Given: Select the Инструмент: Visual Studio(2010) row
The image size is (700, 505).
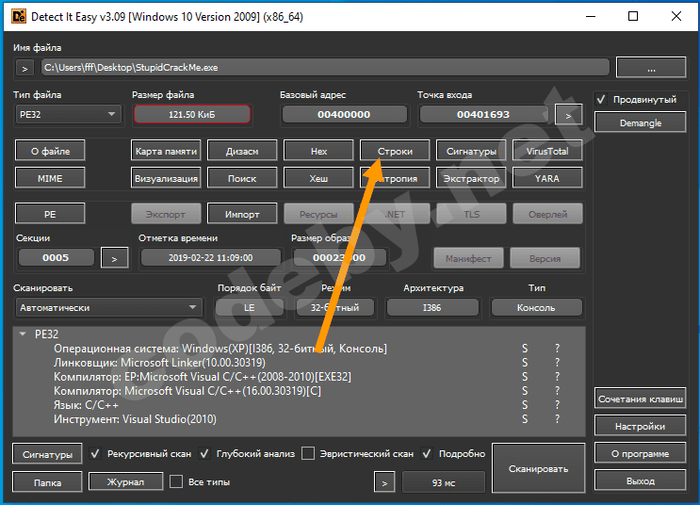Looking at the screenshot, I should 299,419.
